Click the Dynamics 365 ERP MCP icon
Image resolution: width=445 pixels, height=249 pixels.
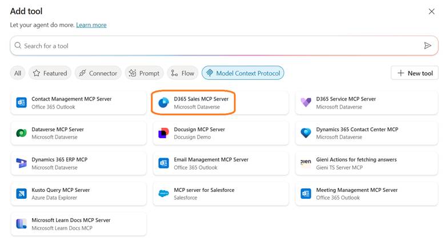tap(22, 163)
